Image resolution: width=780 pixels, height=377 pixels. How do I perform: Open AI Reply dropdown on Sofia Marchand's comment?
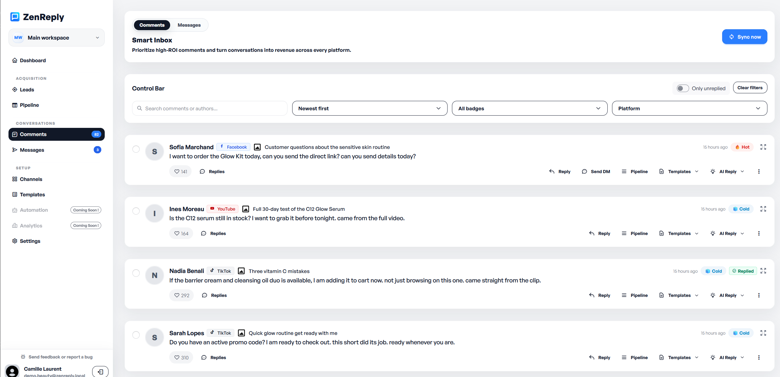[727, 172]
